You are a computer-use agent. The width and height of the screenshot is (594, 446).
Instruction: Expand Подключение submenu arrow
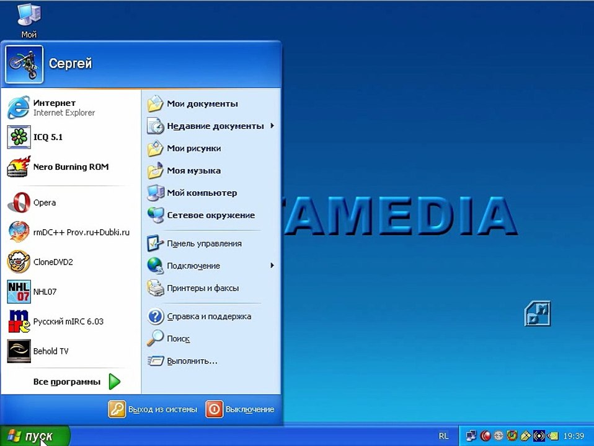[272, 265]
